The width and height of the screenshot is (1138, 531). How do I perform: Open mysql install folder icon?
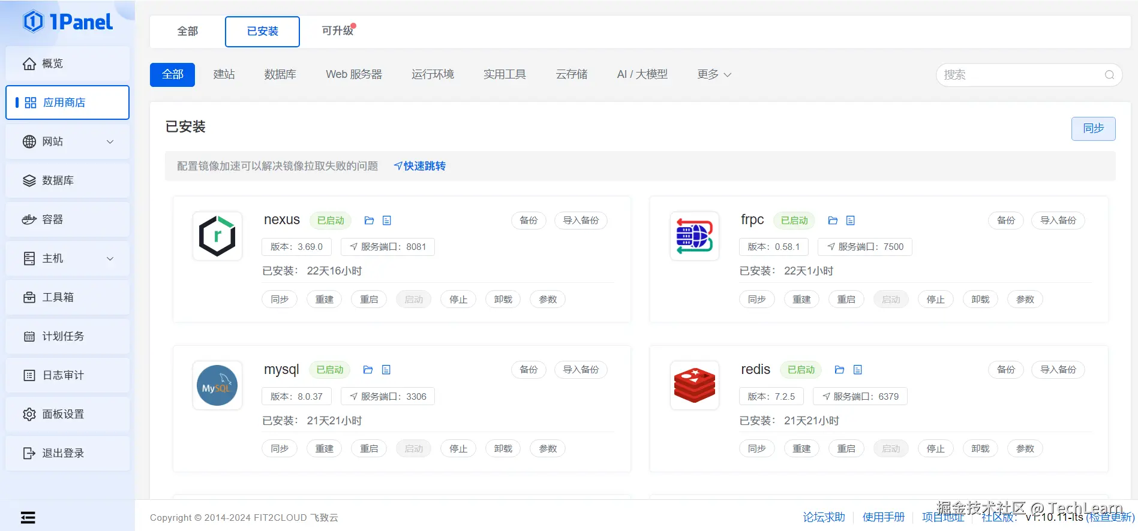[x=368, y=370]
